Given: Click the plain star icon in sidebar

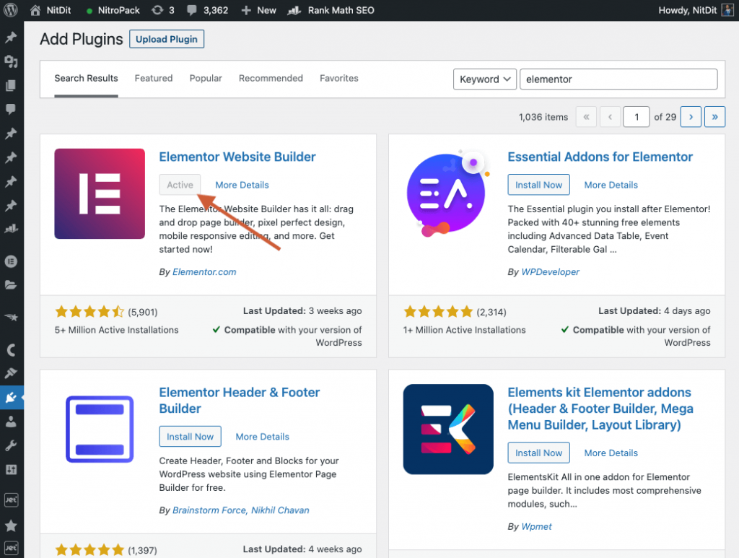Looking at the screenshot, I should pos(11,526).
